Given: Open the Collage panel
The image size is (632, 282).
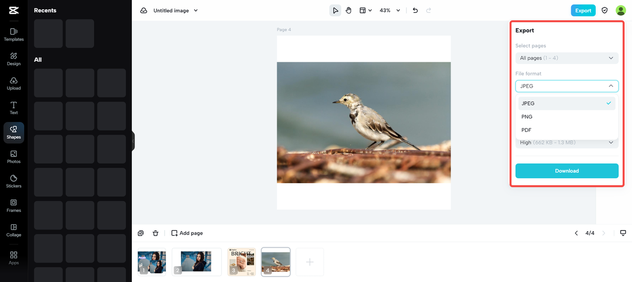Looking at the screenshot, I should click(14, 230).
